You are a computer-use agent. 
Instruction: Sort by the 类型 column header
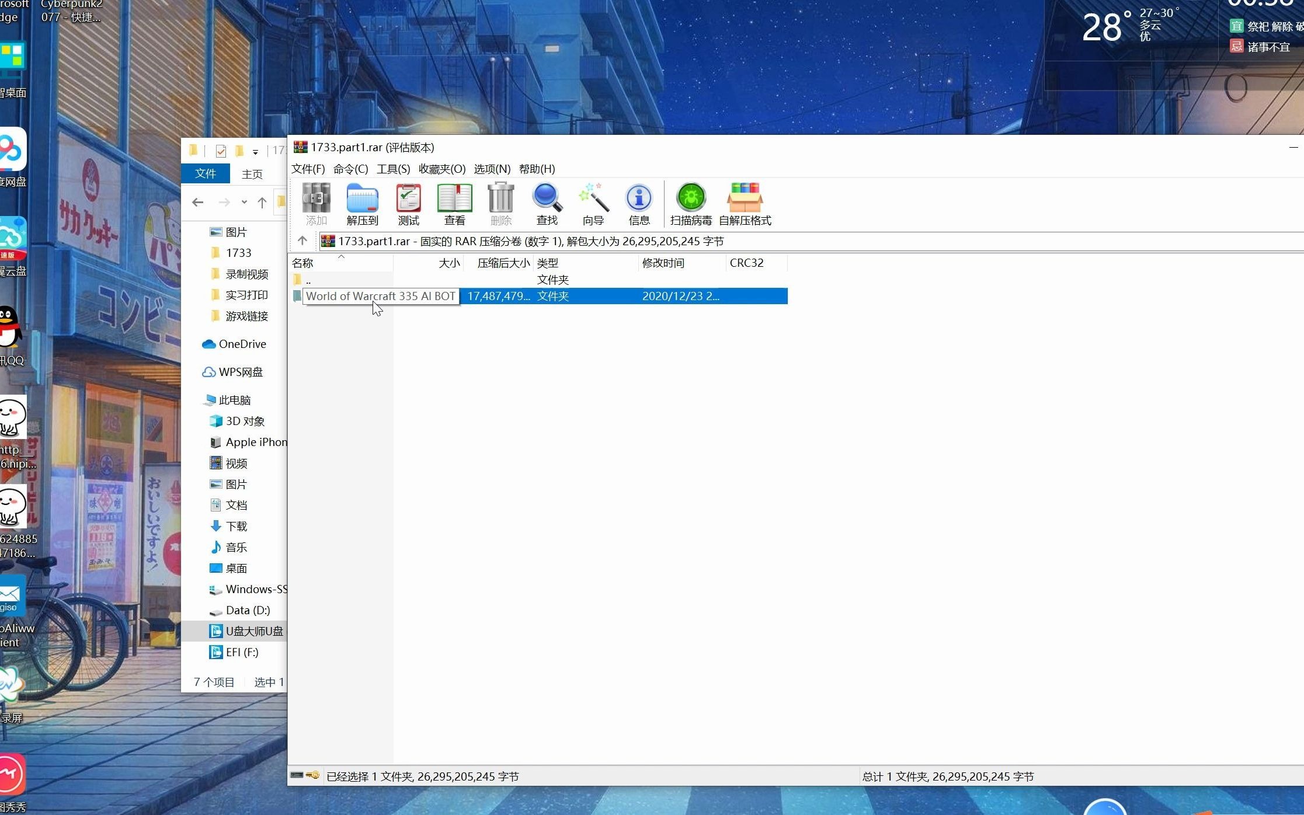coord(586,263)
